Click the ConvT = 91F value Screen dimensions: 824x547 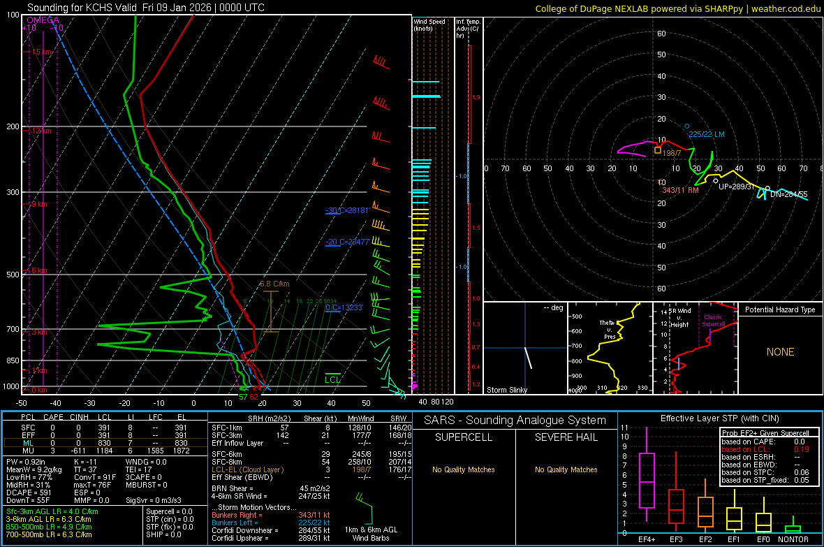pyautogui.click(x=95, y=477)
